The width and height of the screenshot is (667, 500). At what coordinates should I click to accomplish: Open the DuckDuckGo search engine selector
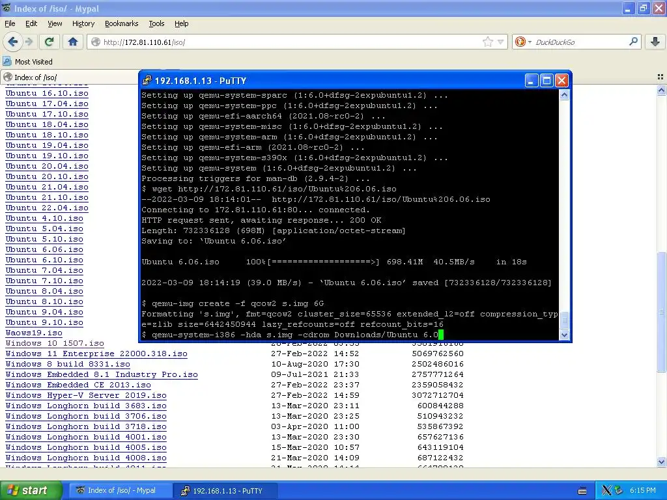[x=523, y=42]
